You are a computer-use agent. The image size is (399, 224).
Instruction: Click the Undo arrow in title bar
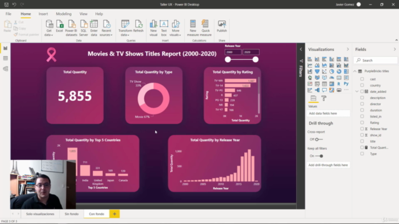pos(14,4)
